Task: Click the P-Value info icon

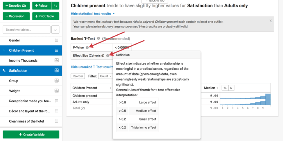Action: pos(87,47)
